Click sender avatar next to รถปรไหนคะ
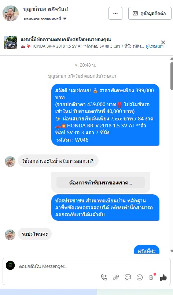The width and height of the screenshot is (173, 295). click(x=10, y=235)
